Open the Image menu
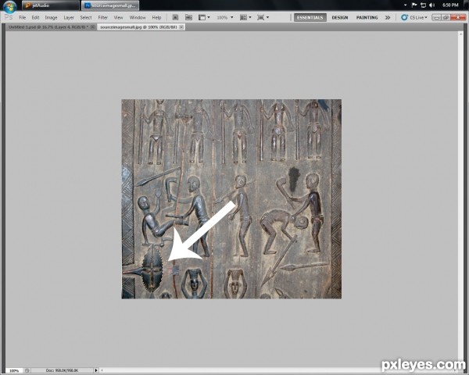 click(51, 18)
